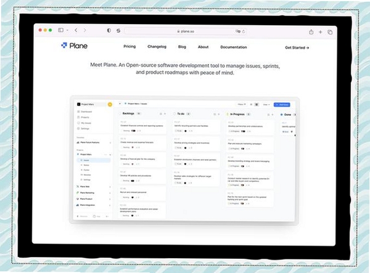Screen dimensions: 370x273
Task: Open the card about a financial plan for the company
Action: [142, 161]
